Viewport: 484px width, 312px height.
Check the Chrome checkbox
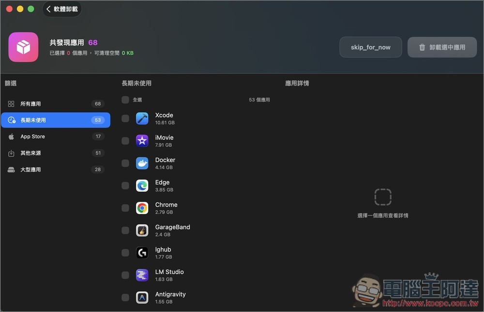[x=125, y=208]
